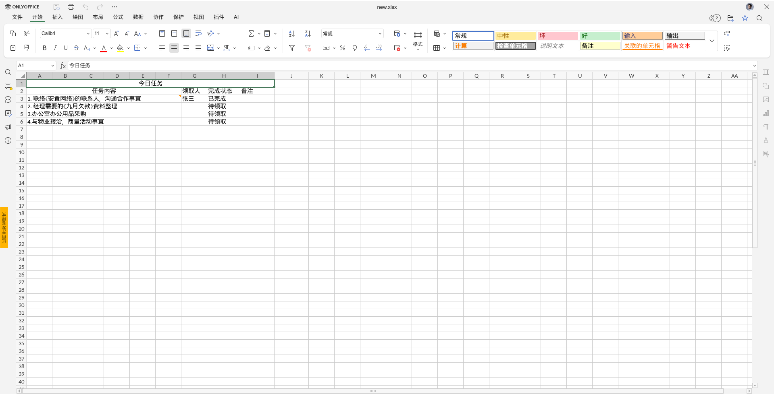Toggle Align left
Screen dimensions: 774x394
click(x=162, y=48)
